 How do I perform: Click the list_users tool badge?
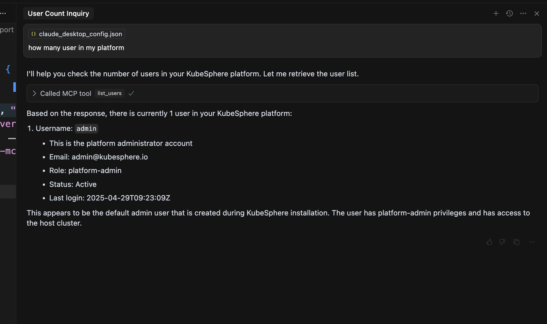pos(109,93)
